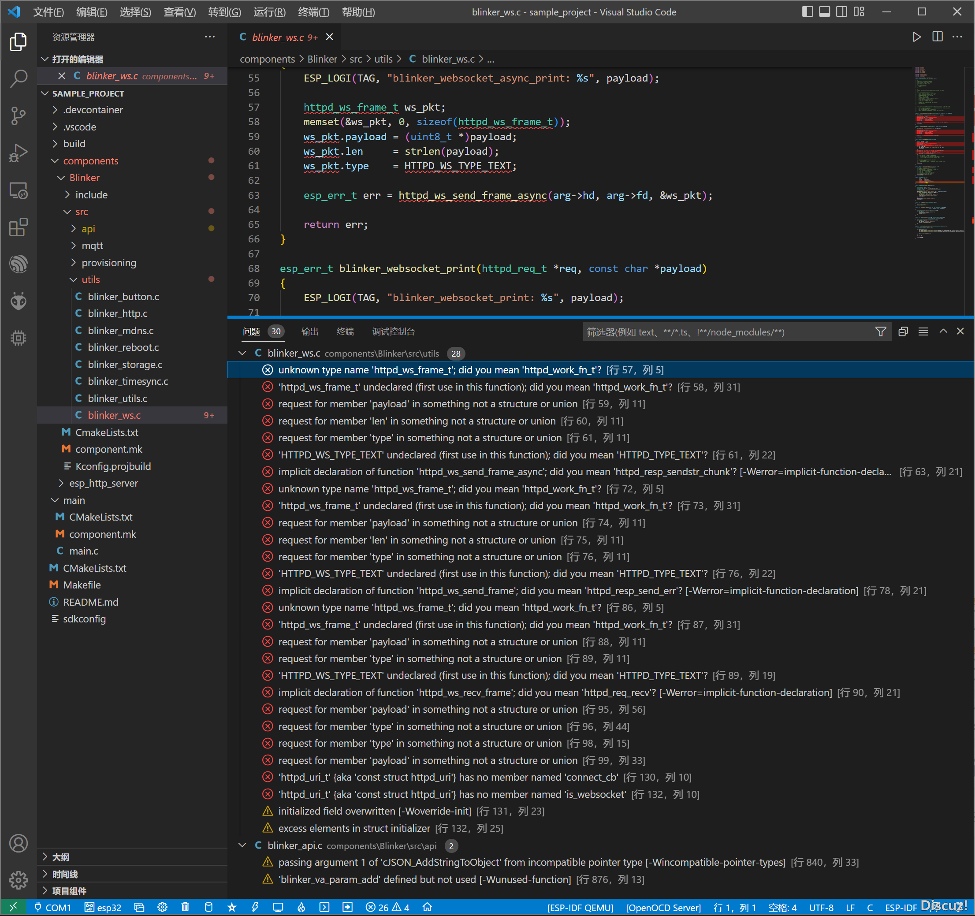Click the home icon in status bar
This screenshot has height=916, width=975.
pos(427,907)
